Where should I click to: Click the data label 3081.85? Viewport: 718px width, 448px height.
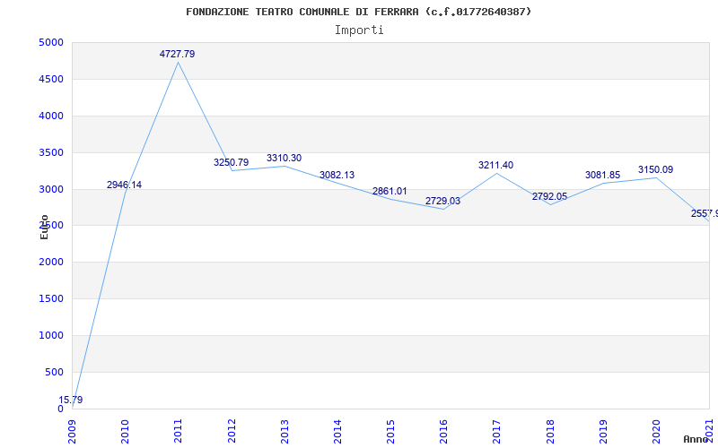coord(602,175)
